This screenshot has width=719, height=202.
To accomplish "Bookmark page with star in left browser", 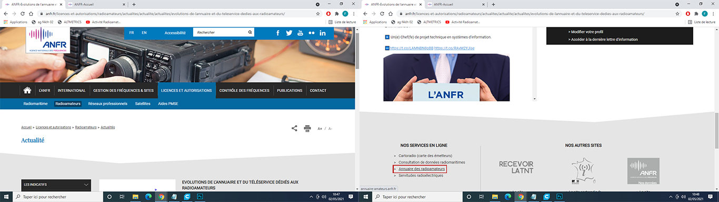I will click(x=318, y=14).
